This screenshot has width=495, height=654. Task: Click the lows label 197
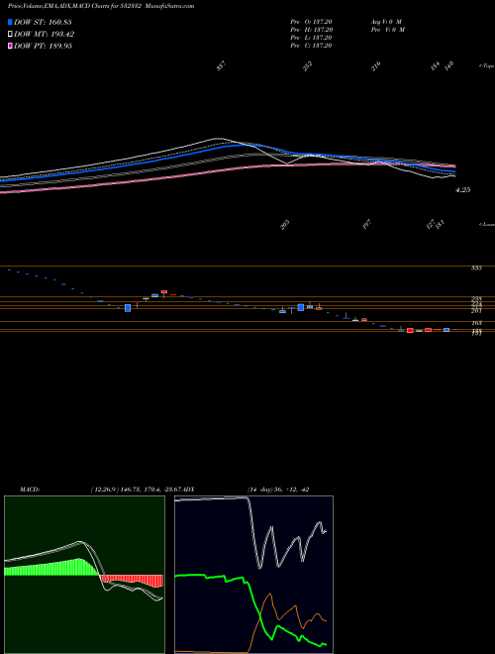coord(366,226)
